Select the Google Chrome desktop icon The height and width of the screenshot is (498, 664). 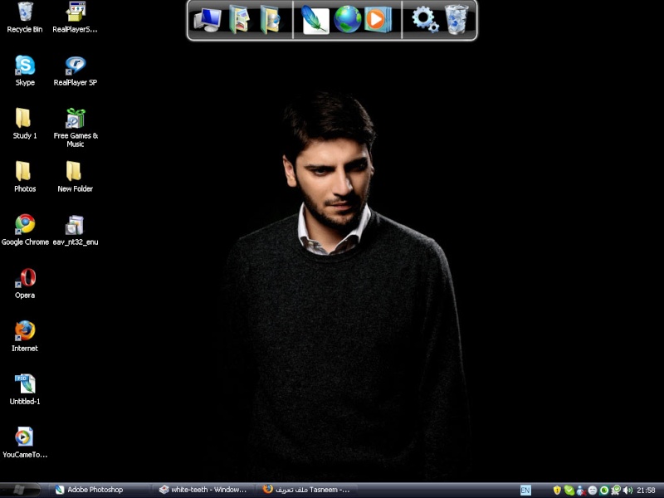tap(25, 226)
